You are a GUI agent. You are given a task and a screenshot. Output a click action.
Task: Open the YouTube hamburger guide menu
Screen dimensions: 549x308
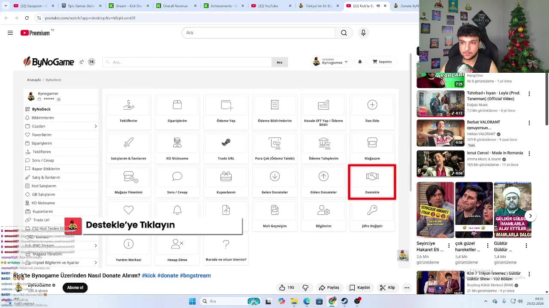10,33
